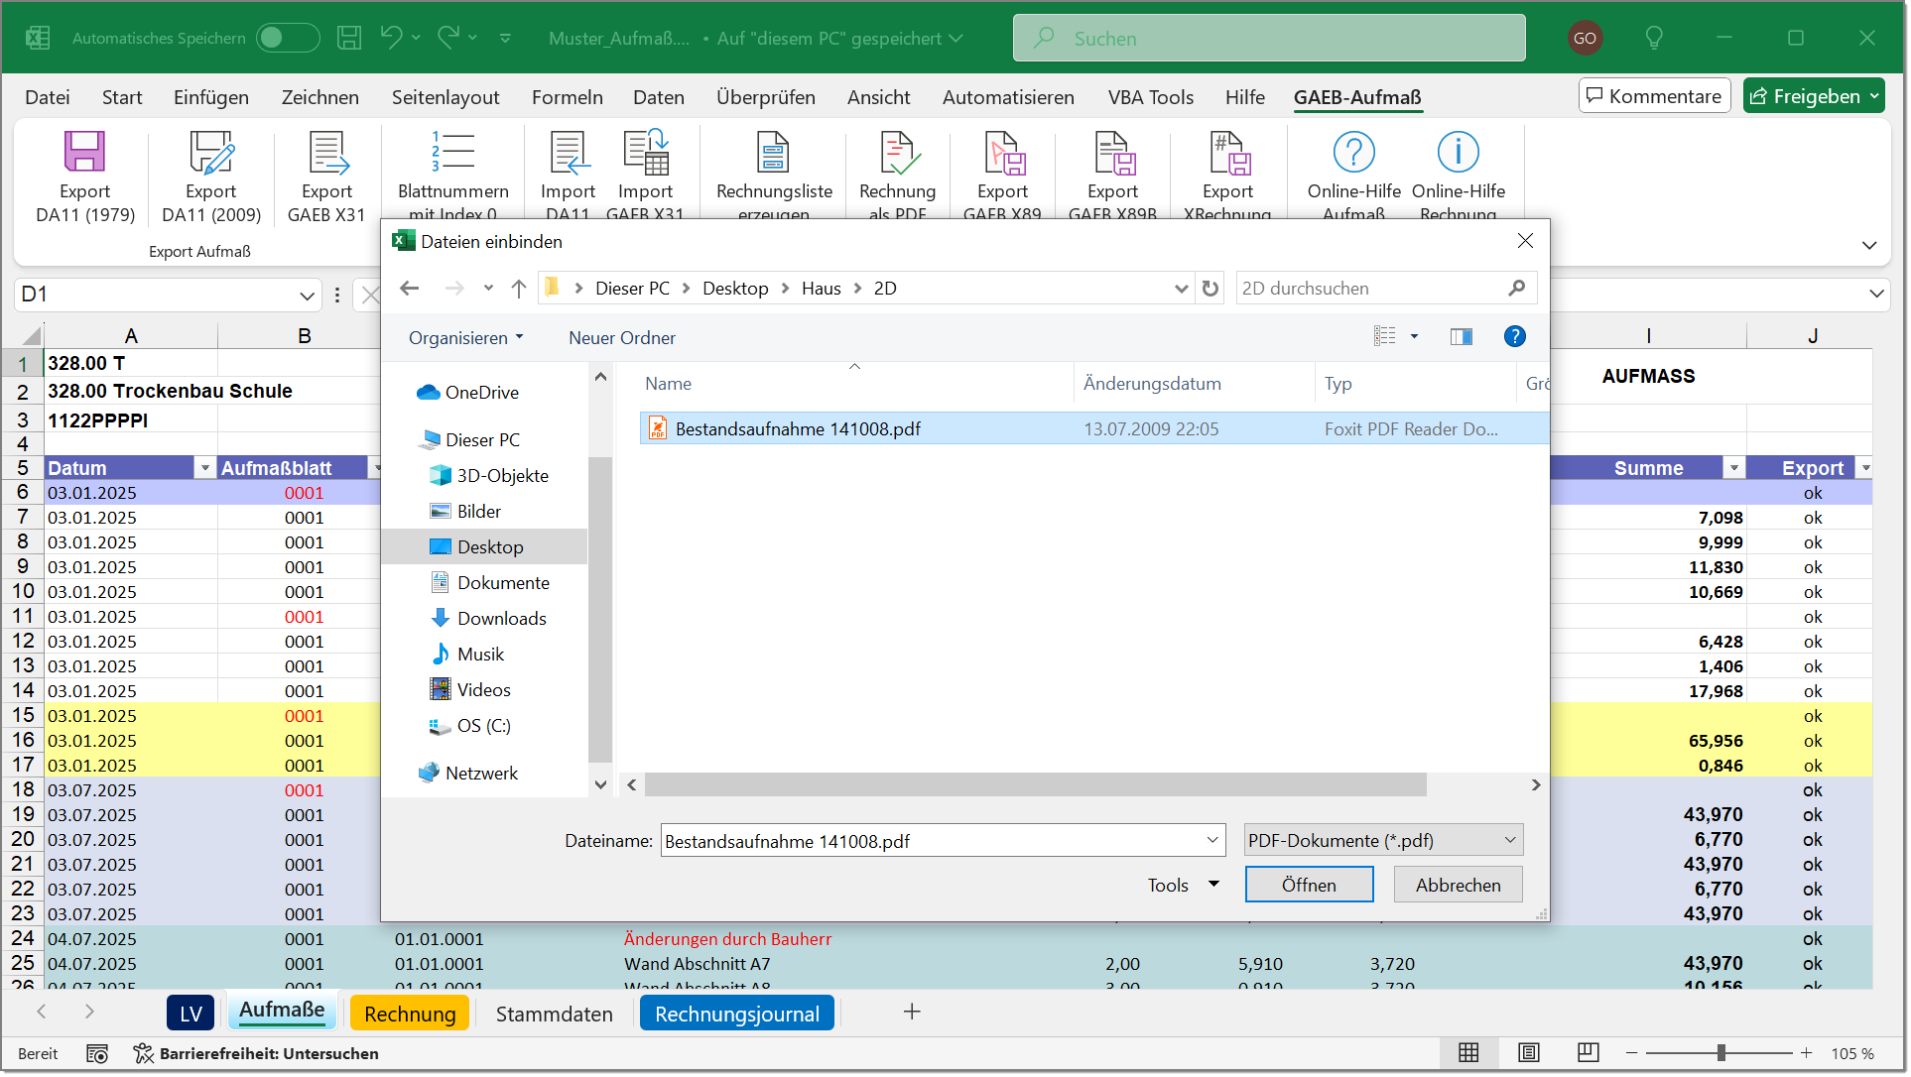
Task: Expand Organisieren dropdown menu
Action: (465, 338)
